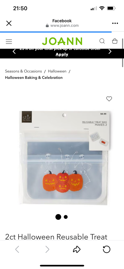Add product to favorites with heart icon
The image size is (124, 269).
click(109, 99)
